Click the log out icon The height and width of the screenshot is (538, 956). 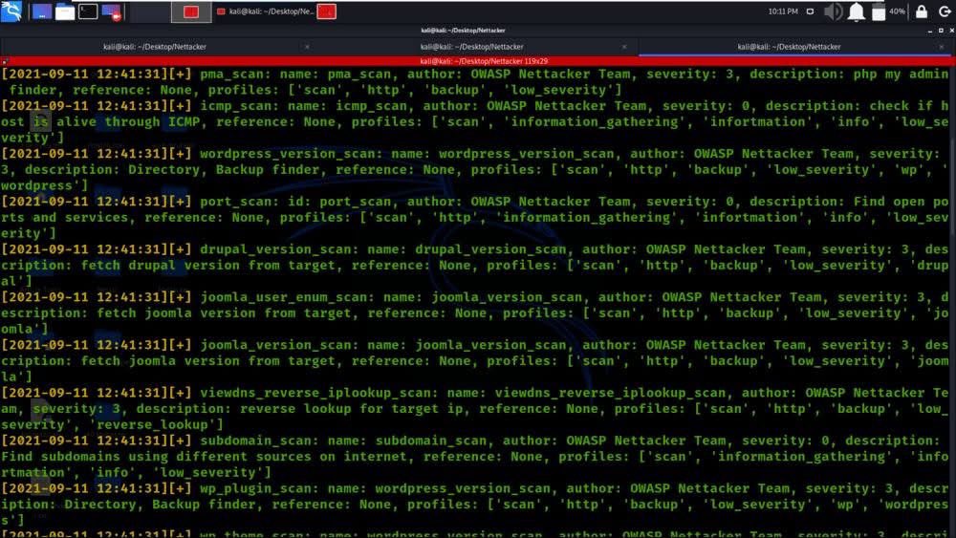coord(945,11)
